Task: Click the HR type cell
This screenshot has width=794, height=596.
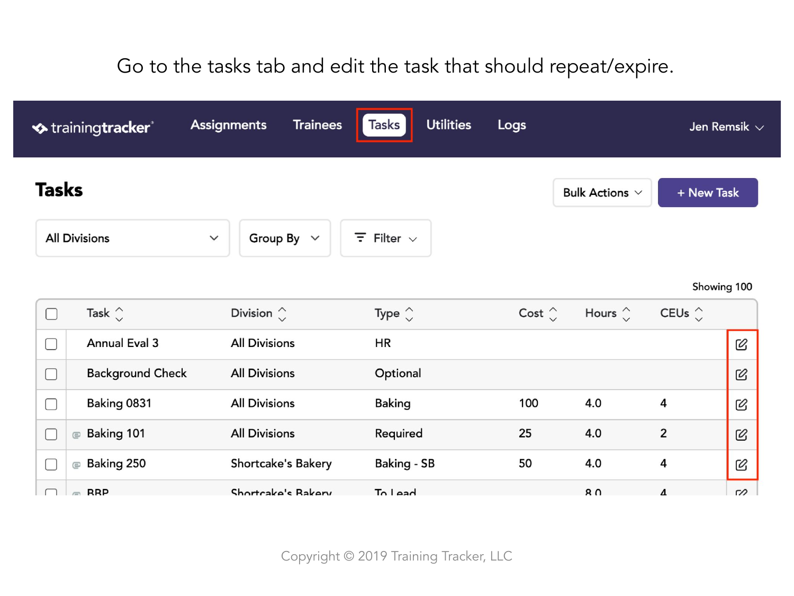Action: [383, 343]
